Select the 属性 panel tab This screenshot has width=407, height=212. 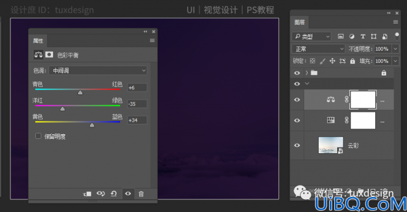[x=38, y=41]
